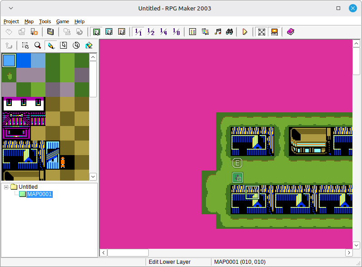
Task: Click map view scroll down arrow
Action: point(356,245)
